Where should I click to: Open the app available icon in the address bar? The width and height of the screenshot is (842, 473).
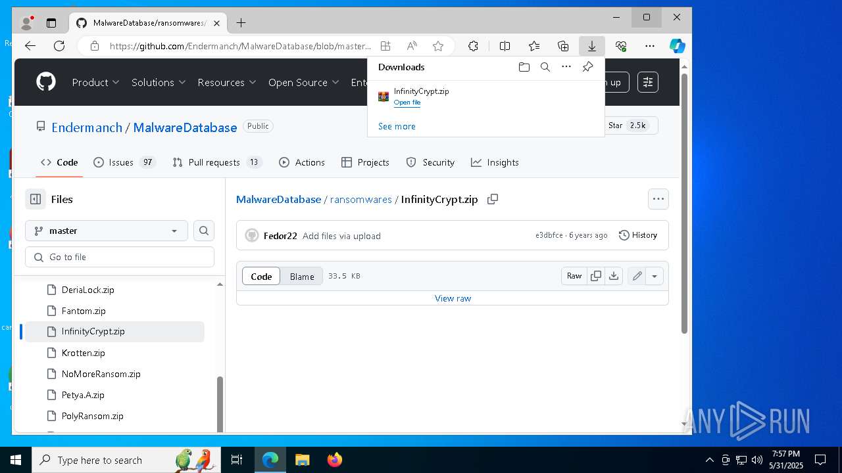click(x=385, y=46)
